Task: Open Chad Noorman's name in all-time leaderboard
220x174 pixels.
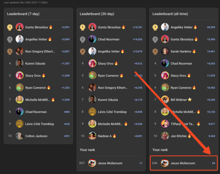Action: tap(181, 63)
